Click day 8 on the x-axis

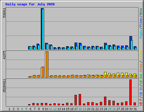39,109
